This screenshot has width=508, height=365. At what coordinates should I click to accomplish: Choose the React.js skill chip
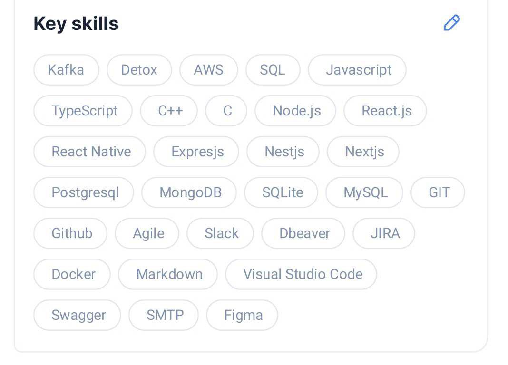385,111
